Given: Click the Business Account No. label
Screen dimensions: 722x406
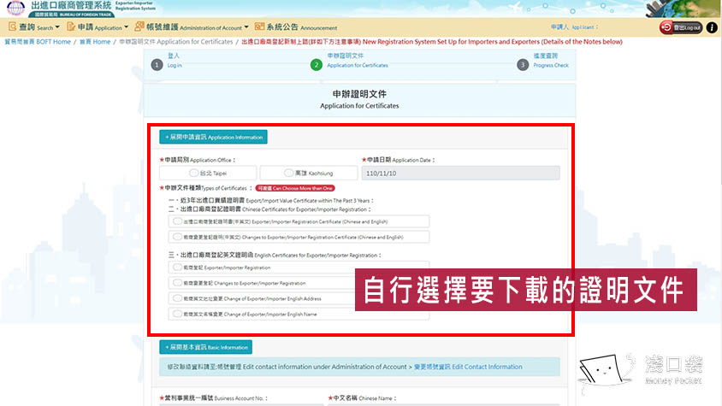Looking at the screenshot, I should (213, 398).
